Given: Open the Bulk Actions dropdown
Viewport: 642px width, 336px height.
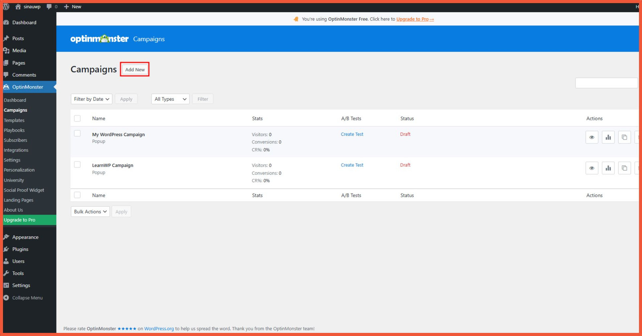Looking at the screenshot, I should tap(90, 212).
